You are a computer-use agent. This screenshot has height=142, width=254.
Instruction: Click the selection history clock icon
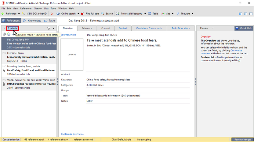coord(9,34)
